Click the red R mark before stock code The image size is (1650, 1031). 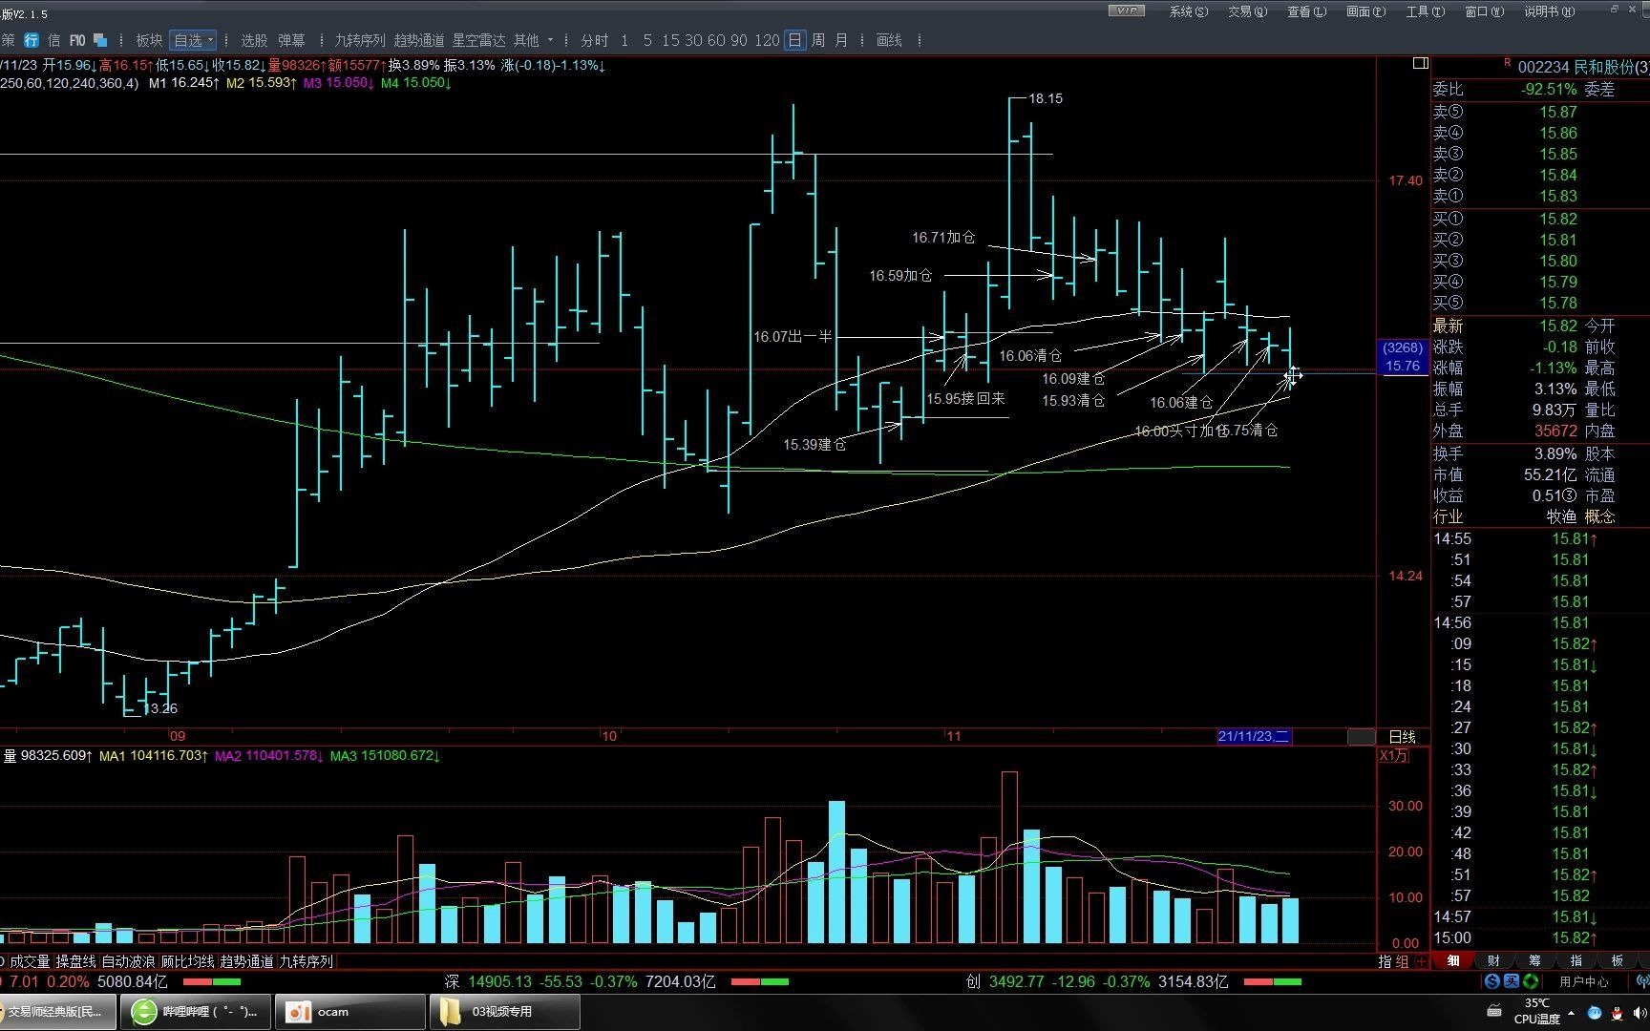click(1507, 63)
